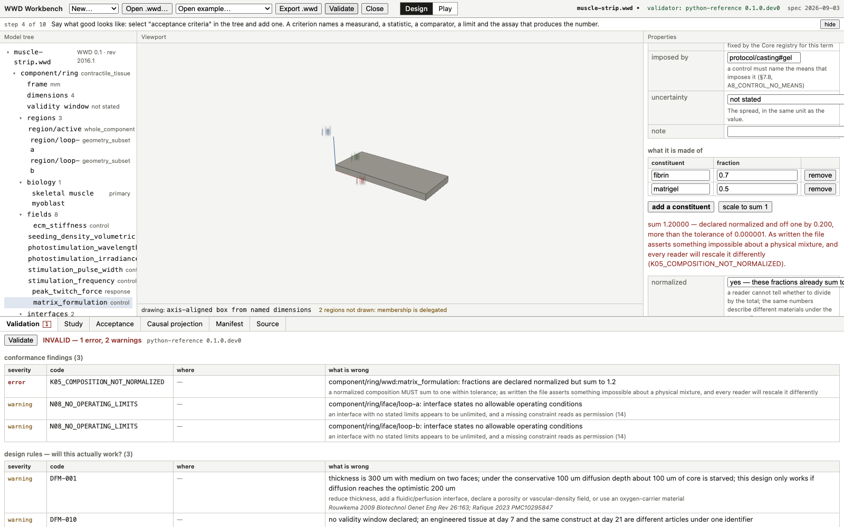
Task: Click Validate in the top toolbar
Action: click(x=342, y=8)
